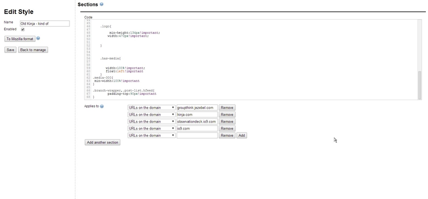Focus the empty domain input field
The height and width of the screenshot is (199, 428).
[197, 135]
